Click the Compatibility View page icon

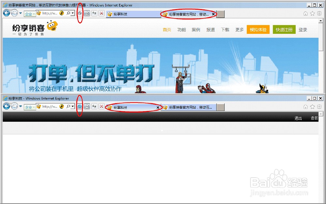tap(87, 13)
